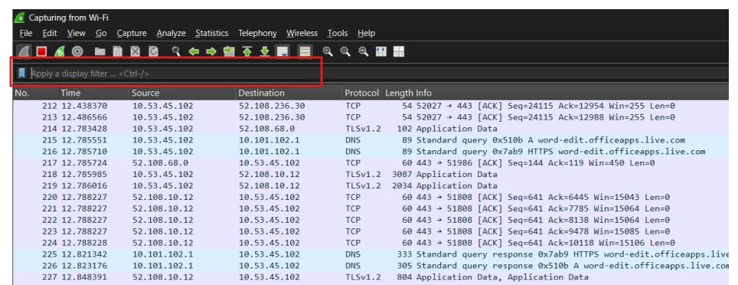
Task: Go back in packet history
Action: click(194, 51)
